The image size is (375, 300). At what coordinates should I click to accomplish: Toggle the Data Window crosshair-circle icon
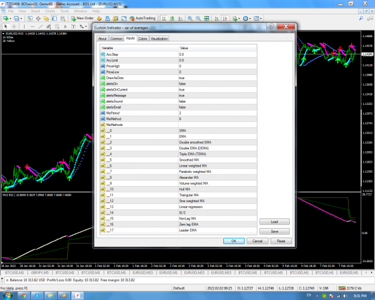38,19
